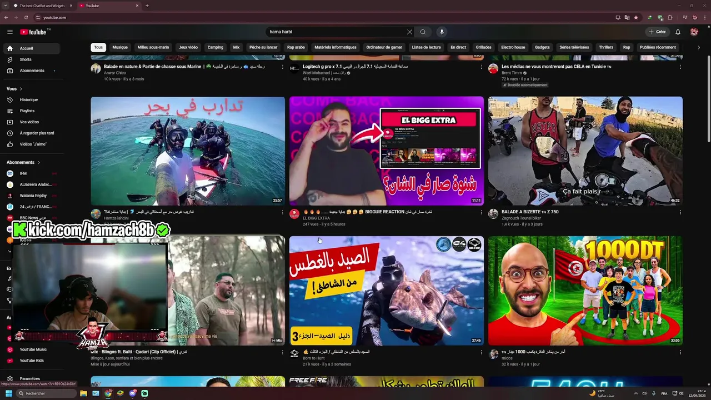Clear the search box with X
The height and width of the screenshot is (400, 711).
[409, 32]
